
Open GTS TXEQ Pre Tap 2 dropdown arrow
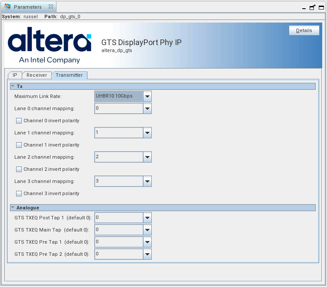pos(147,254)
